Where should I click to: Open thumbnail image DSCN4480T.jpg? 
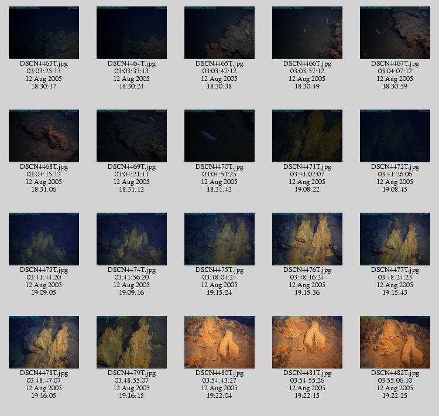tap(220, 342)
